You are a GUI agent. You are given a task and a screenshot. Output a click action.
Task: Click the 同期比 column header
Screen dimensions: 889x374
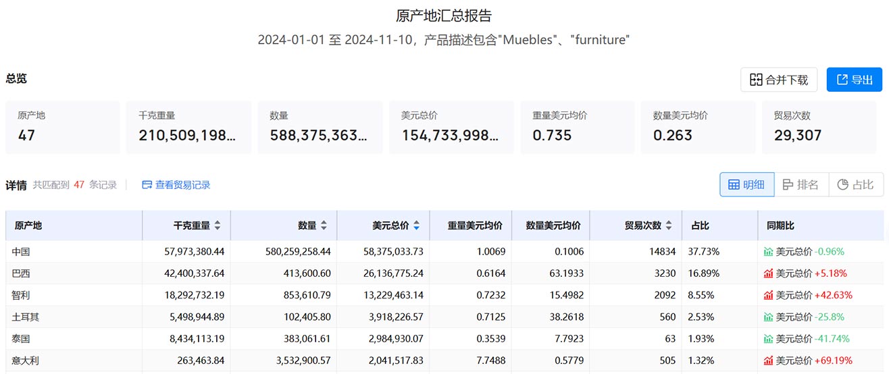pos(821,225)
